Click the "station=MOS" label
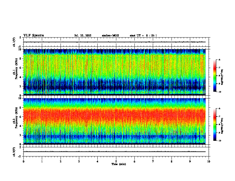Screen dimensions: 235x181 (110, 35)
